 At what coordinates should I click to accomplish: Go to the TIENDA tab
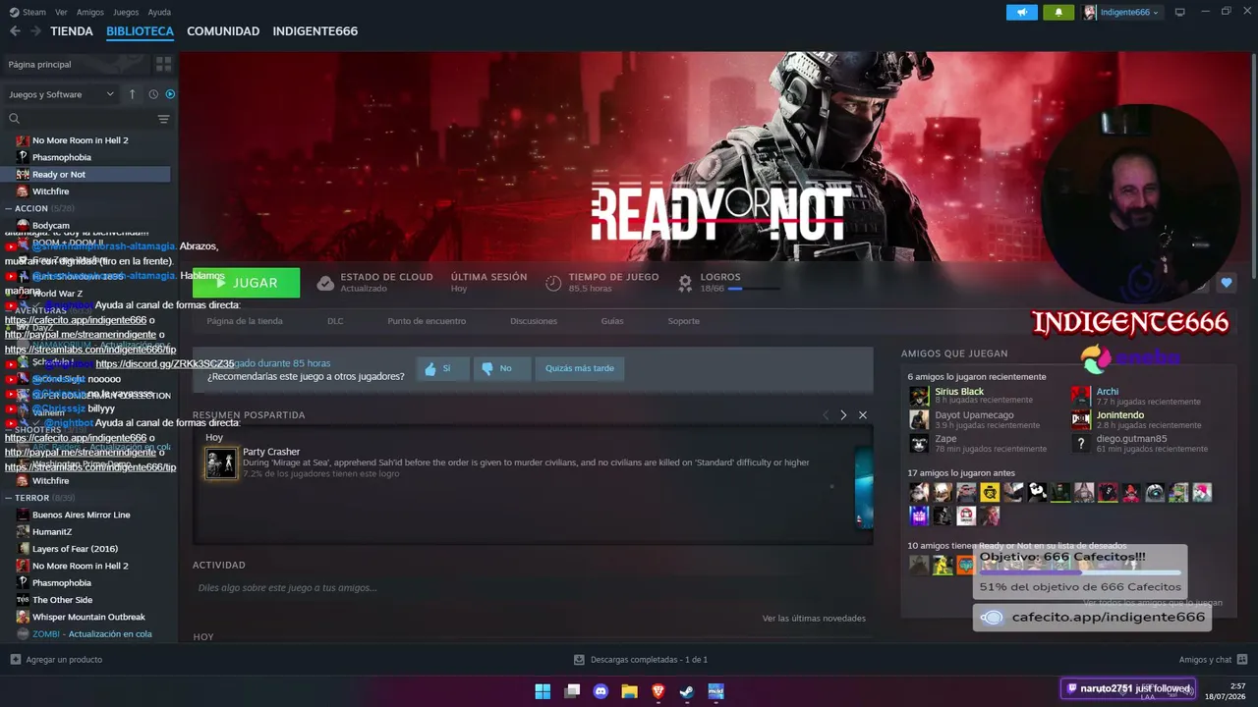coord(72,31)
